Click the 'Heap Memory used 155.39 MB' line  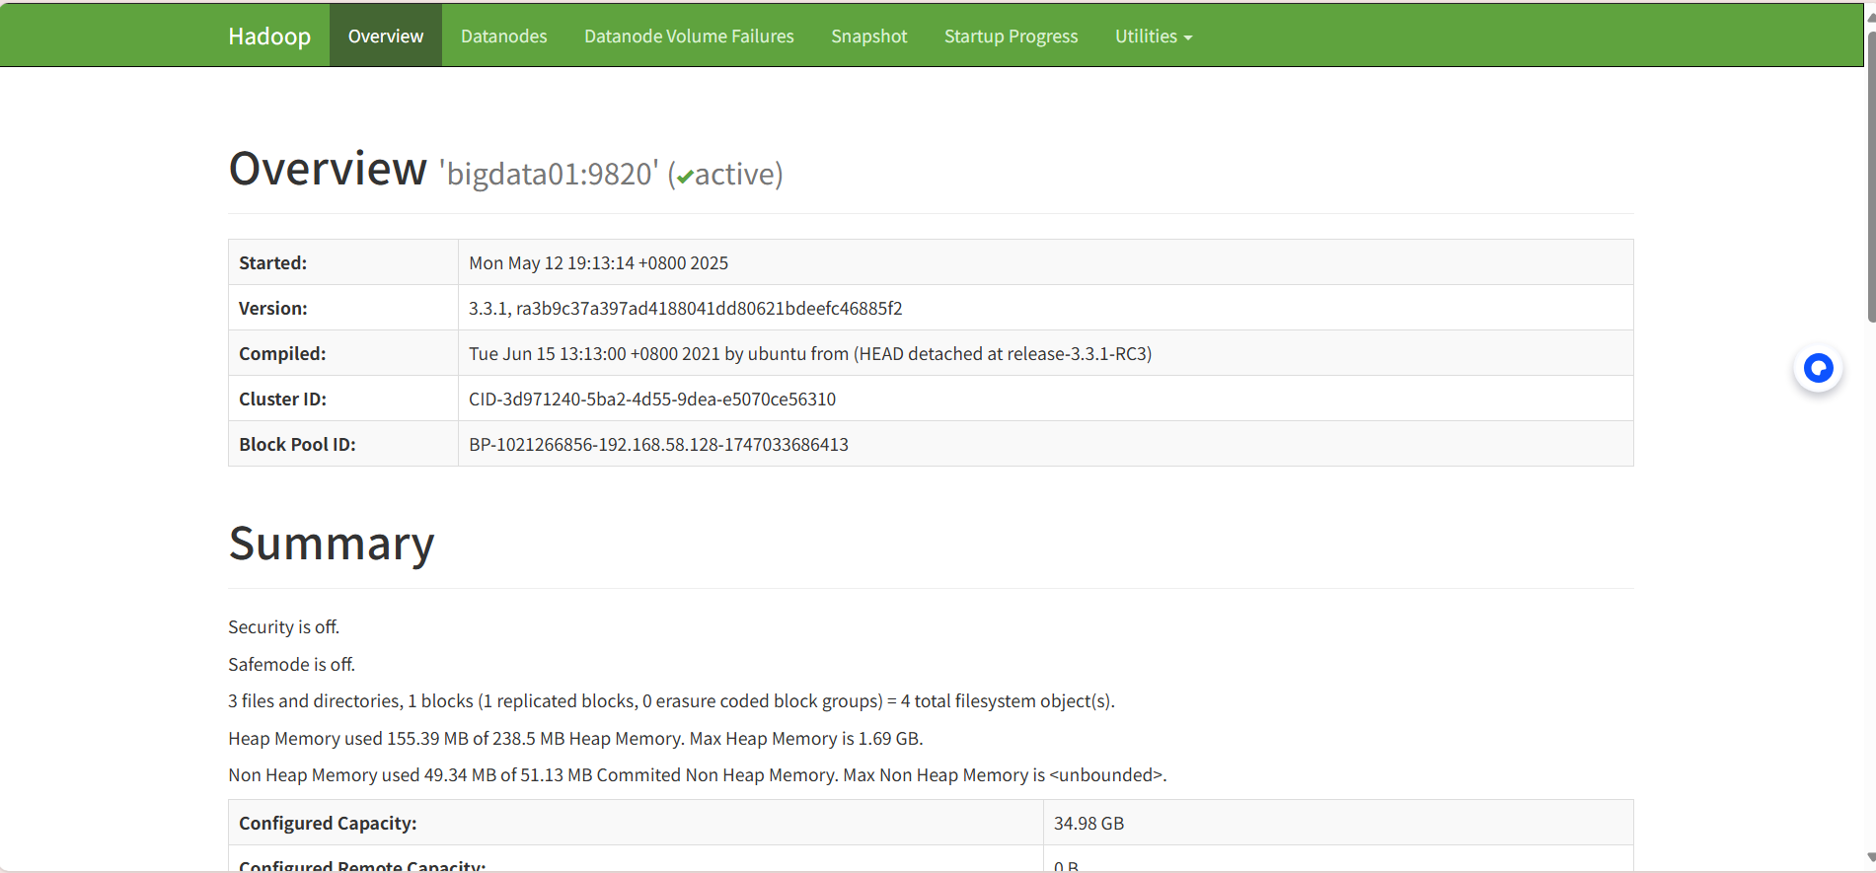[x=575, y=739]
